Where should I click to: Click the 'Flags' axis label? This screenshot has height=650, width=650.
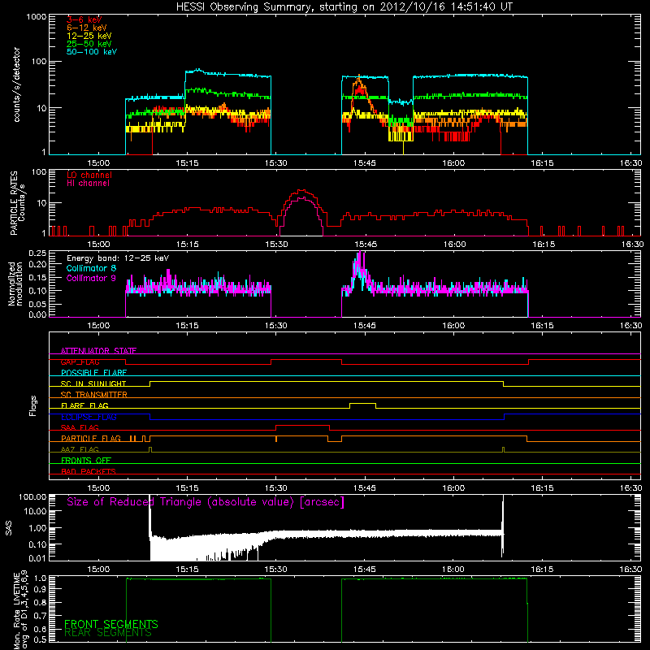pyautogui.click(x=32, y=405)
